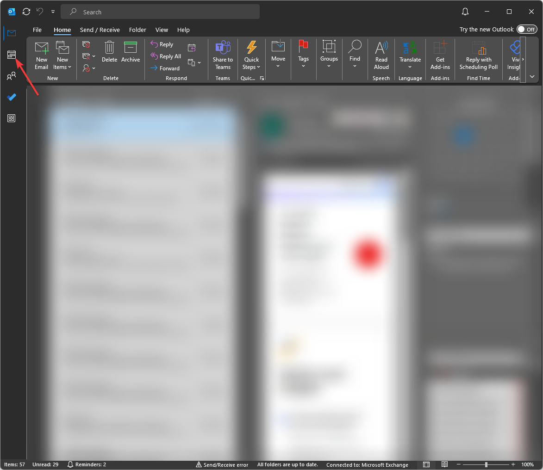Image resolution: width=543 pixels, height=470 pixels.
Task: Forward the selected email
Action: click(x=165, y=68)
